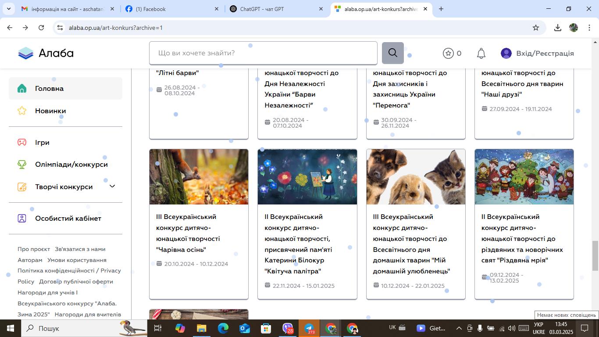Expand the Творчі конкурси chevron
Image resolution: width=599 pixels, height=337 pixels.
(112, 186)
